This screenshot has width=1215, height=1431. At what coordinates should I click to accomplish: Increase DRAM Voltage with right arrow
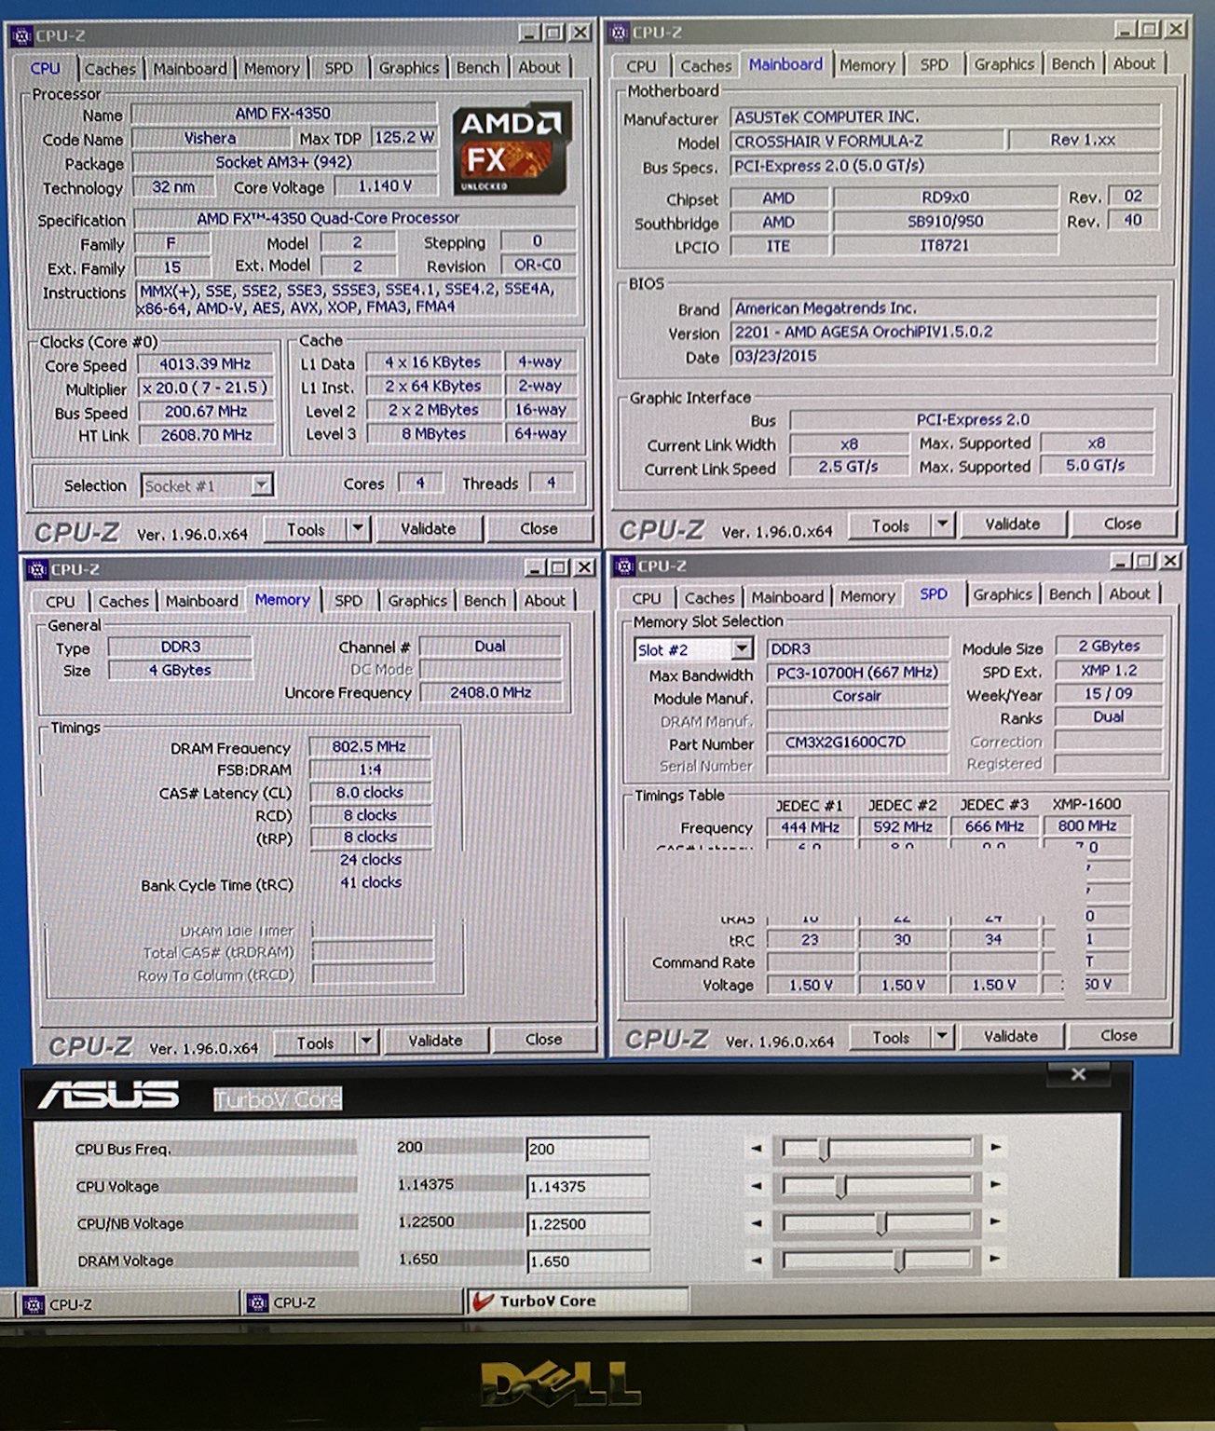point(995,1259)
